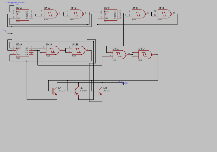Click the U2:A reference label
This screenshot has width=217, height=152.
19,8
